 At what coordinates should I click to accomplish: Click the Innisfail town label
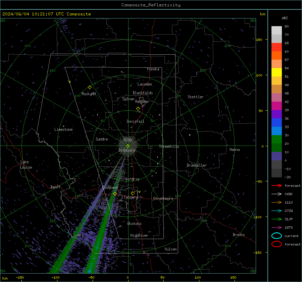(135, 121)
